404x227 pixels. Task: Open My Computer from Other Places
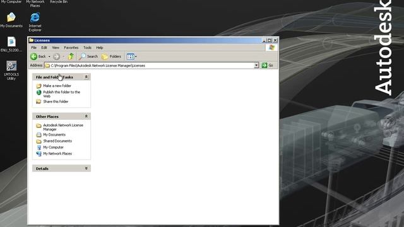tap(53, 147)
